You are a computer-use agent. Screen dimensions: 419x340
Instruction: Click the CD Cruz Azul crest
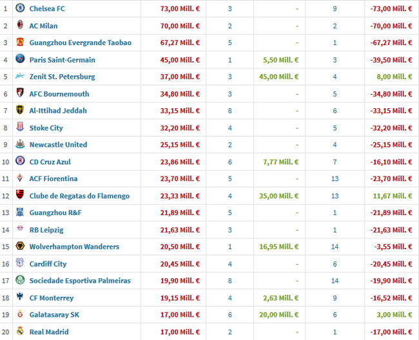coord(20,160)
